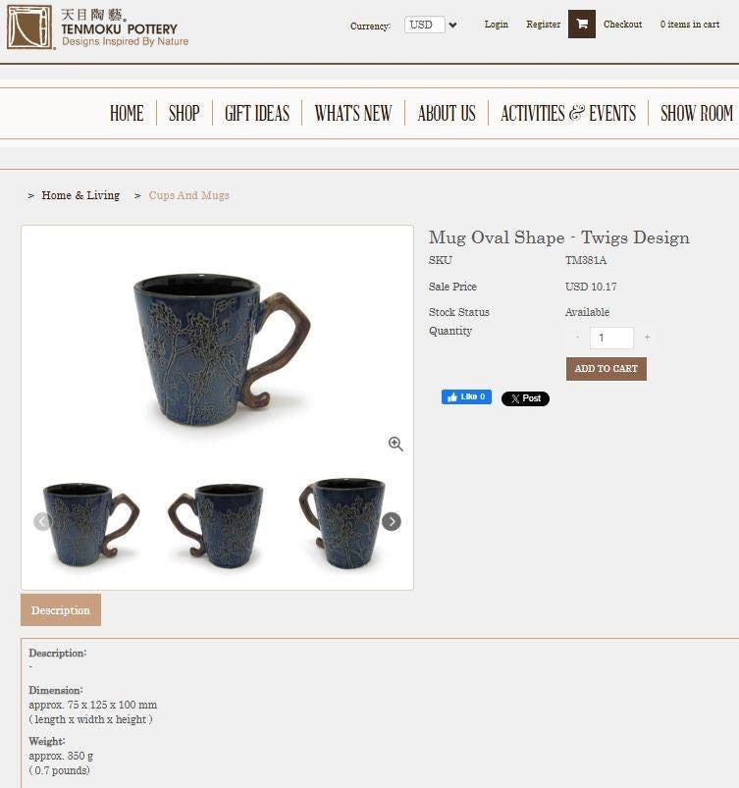
Task: Show previous thumbnails with left arrow
Action: coord(43,522)
